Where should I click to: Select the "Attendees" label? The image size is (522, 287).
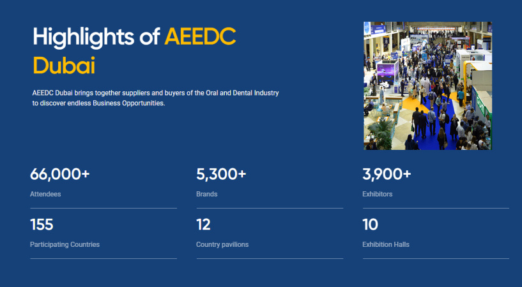coord(45,194)
